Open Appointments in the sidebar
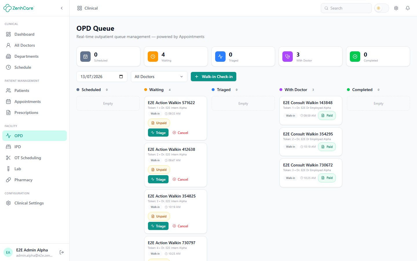The width and height of the screenshot is (417, 261). pos(35,101)
